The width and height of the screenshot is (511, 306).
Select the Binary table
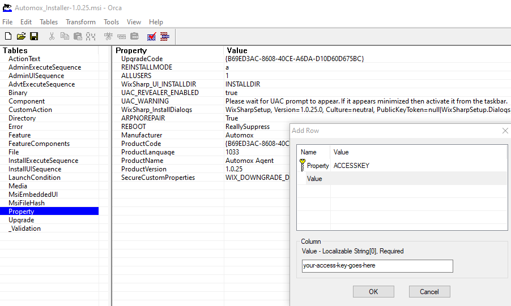coord(18,92)
